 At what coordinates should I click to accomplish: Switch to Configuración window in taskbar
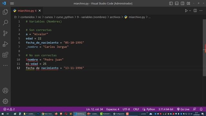[x=119, y=114]
